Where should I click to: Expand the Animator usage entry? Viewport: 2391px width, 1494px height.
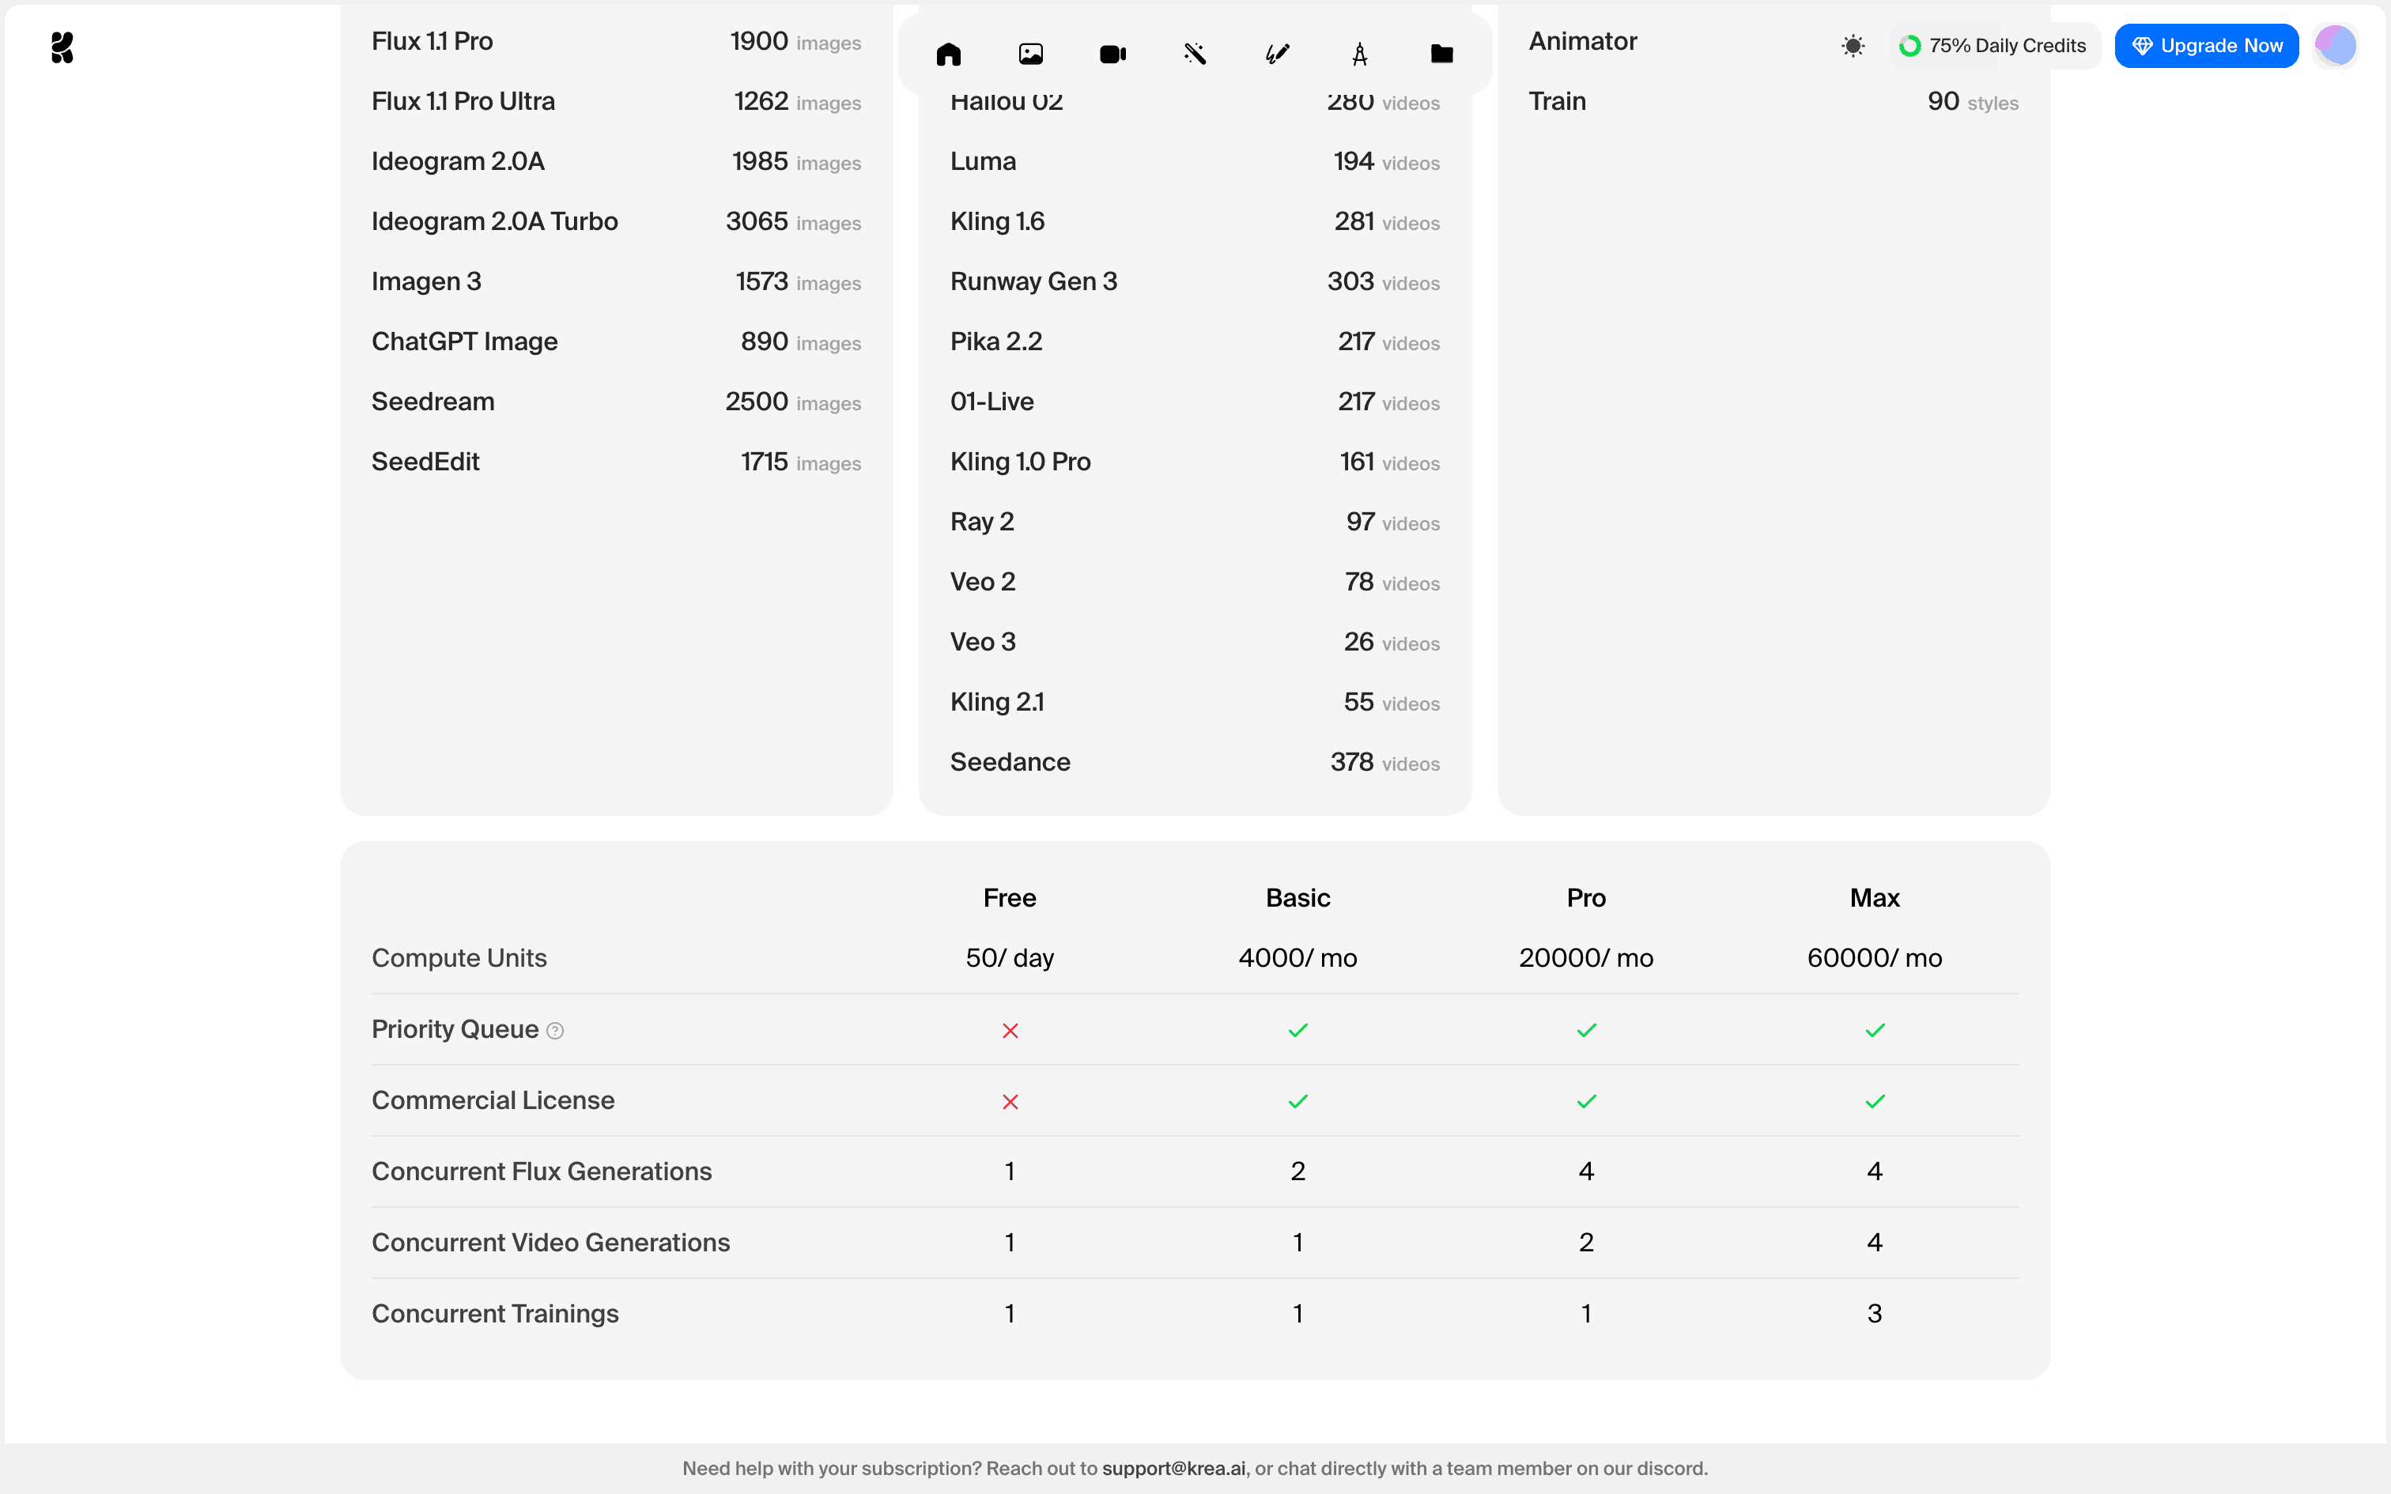[1583, 40]
